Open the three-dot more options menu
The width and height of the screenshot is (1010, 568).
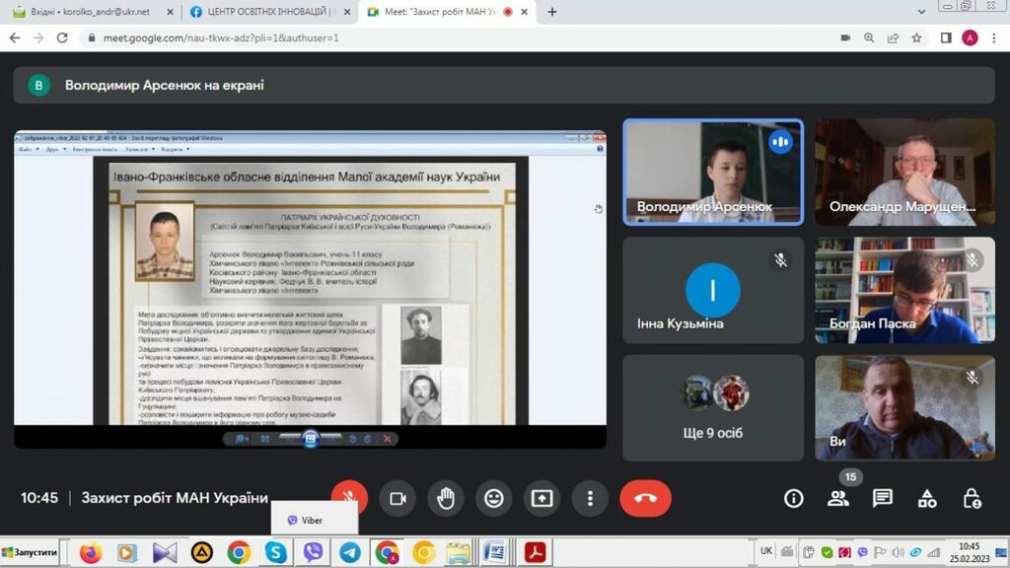point(590,498)
